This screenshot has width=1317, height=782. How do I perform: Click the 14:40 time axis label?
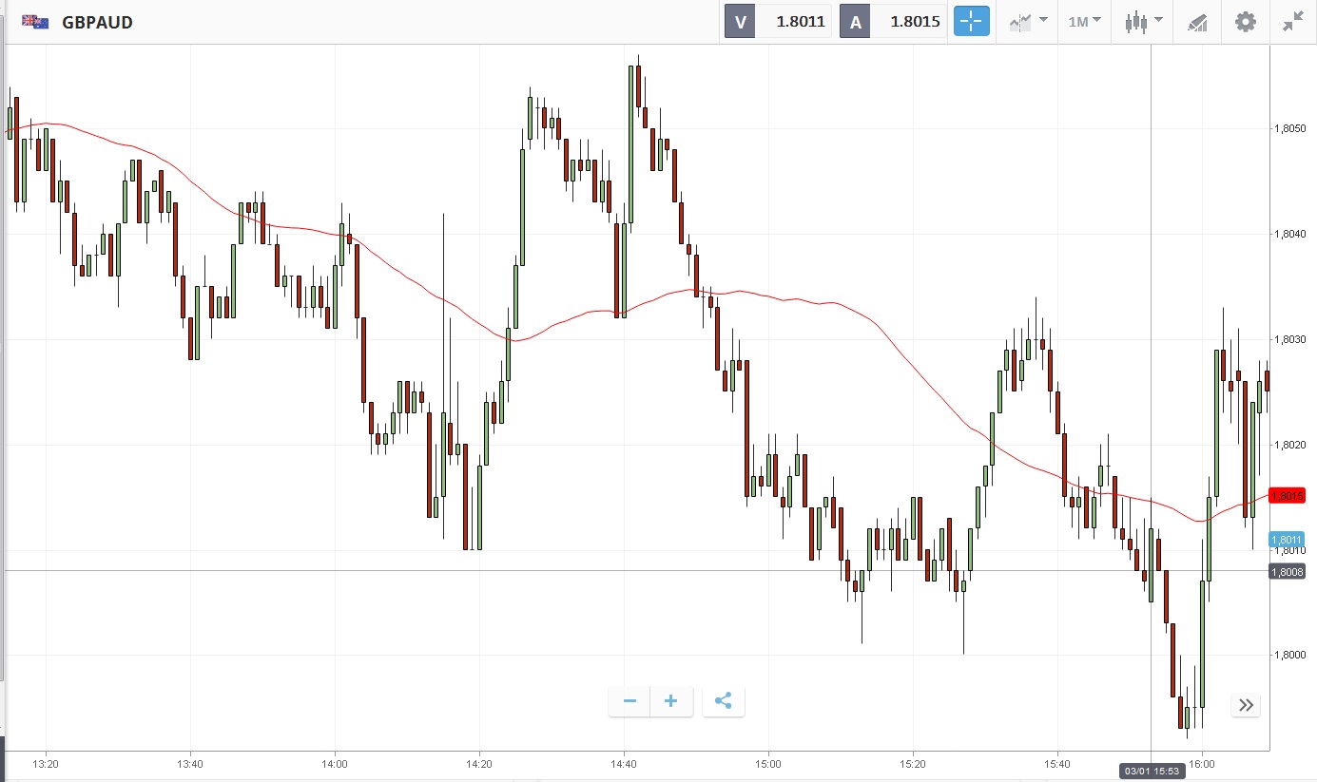(623, 764)
